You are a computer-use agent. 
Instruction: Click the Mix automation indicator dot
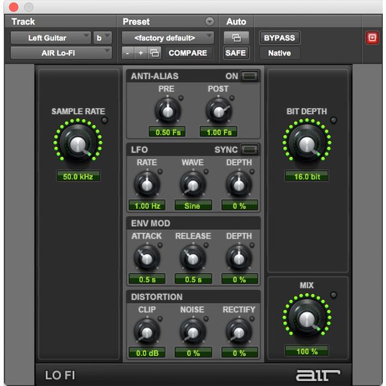tap(333, 295)
